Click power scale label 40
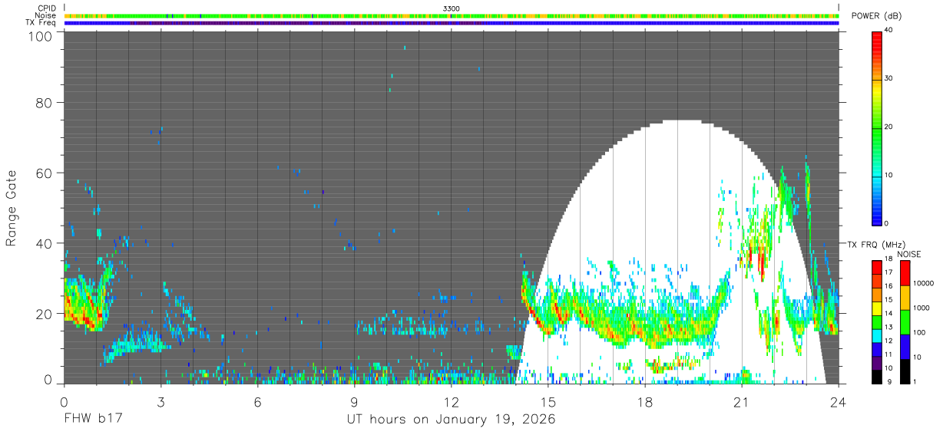This screenshot has height=435, width=943. (x=888, y=31)
